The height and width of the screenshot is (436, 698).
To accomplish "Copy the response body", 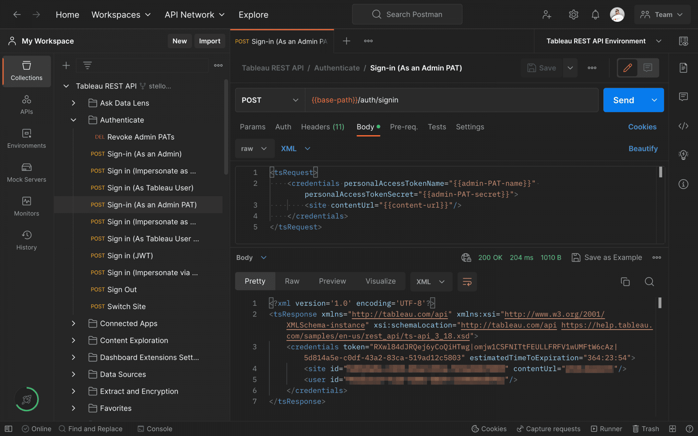I will point(625,282).
